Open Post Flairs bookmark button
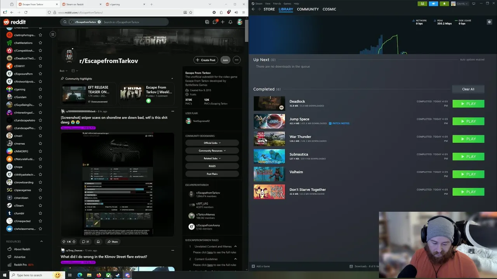This screenshot has width=497, height=279. [x=212, y=174]
